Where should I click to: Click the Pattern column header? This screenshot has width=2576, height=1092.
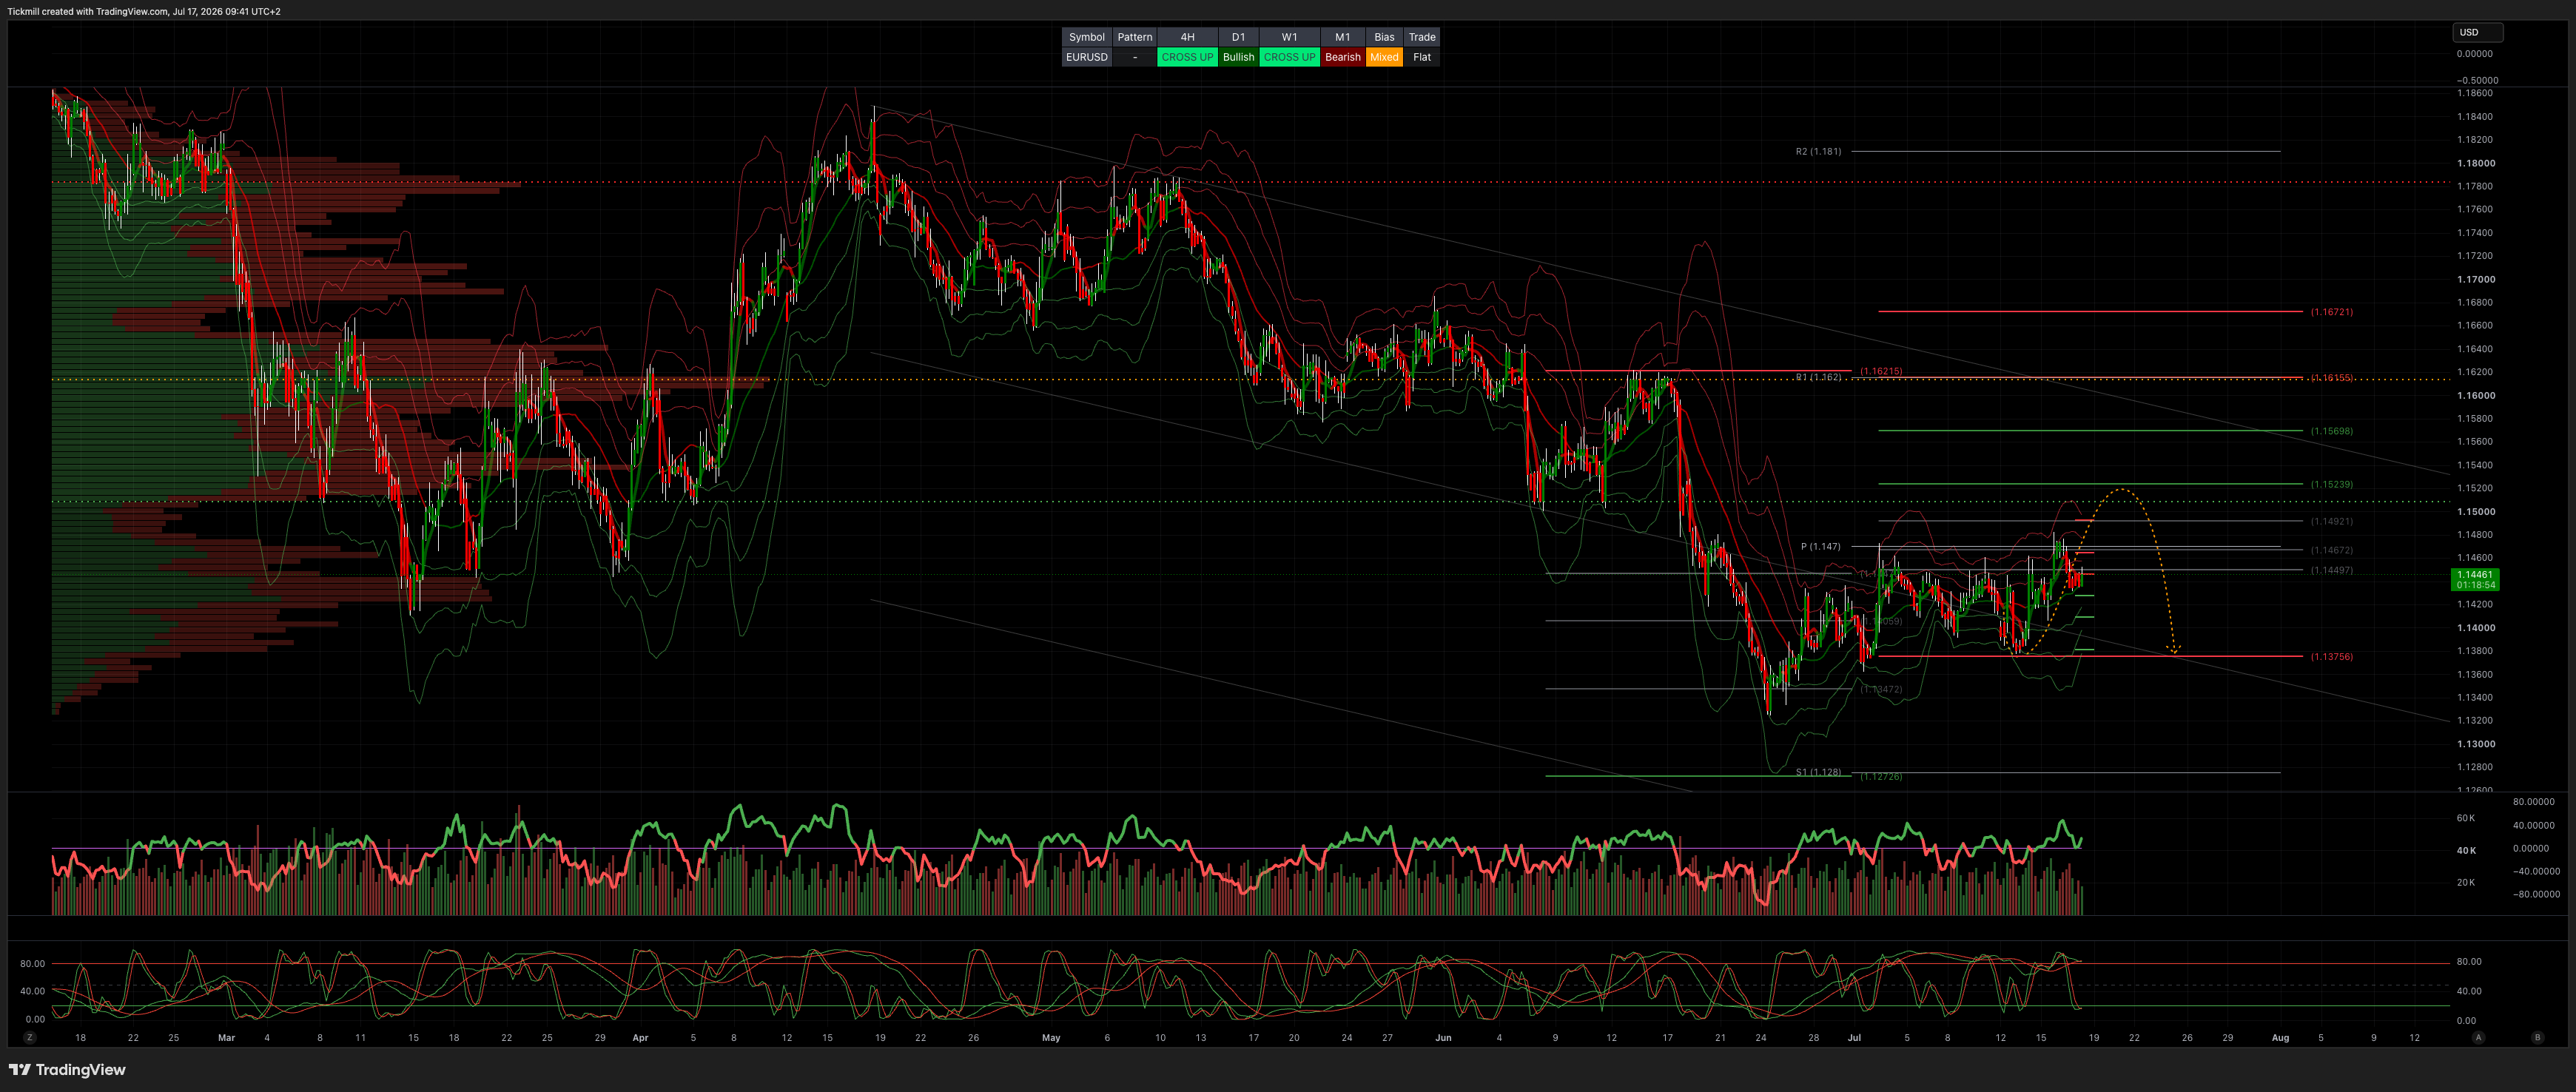pos(1134,37)
